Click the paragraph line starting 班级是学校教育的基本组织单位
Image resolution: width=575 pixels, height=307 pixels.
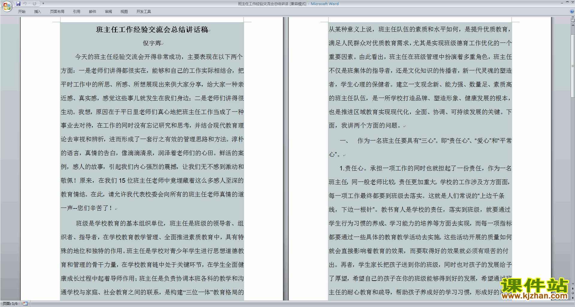[x=160, y=223]
